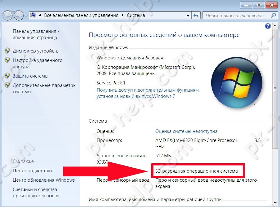Click 'Оценка системы недоступна' link
280x207 pixels.
186,131
